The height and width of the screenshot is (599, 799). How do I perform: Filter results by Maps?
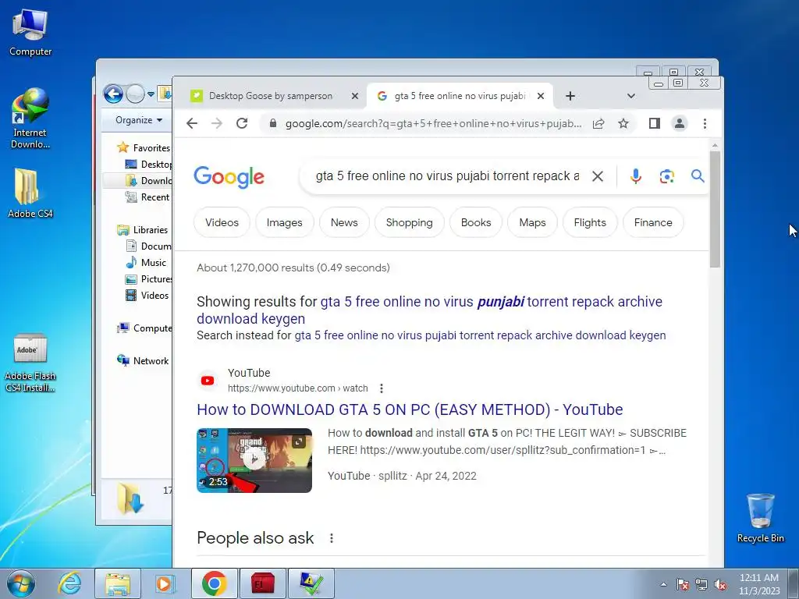click(532, 222)
